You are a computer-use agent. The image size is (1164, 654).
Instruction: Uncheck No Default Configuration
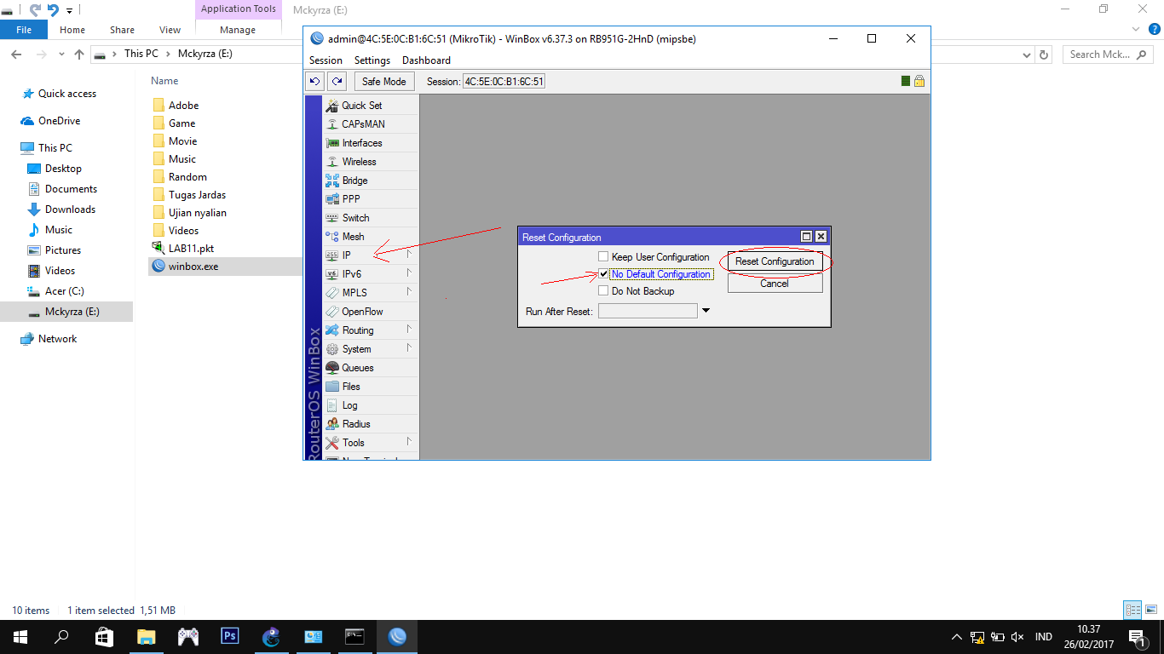pos(603,274)
